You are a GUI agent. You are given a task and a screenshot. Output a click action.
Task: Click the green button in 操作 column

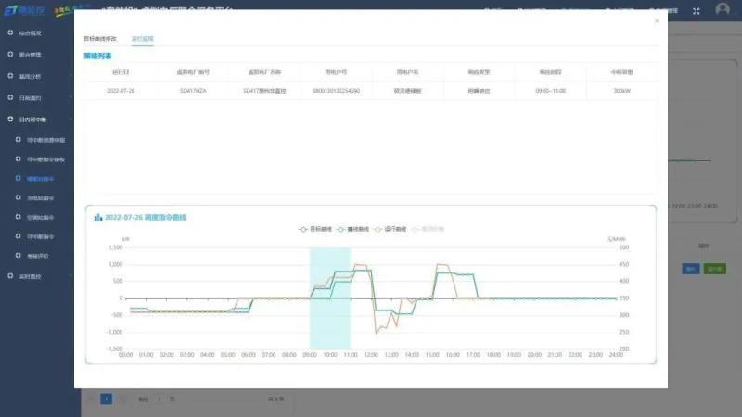click(x=714, y=268)
